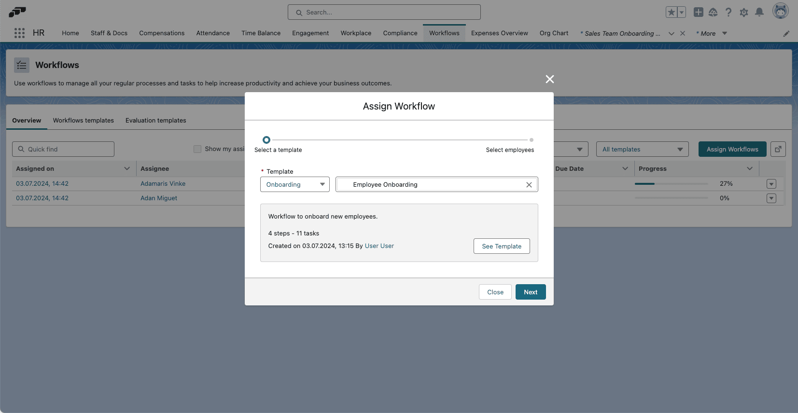Click the Workflows list header icon
This screenshot has height=413, width=798.
tap(22, 65)
